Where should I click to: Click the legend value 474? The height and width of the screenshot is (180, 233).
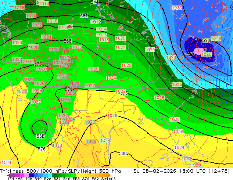coord(11,179)
